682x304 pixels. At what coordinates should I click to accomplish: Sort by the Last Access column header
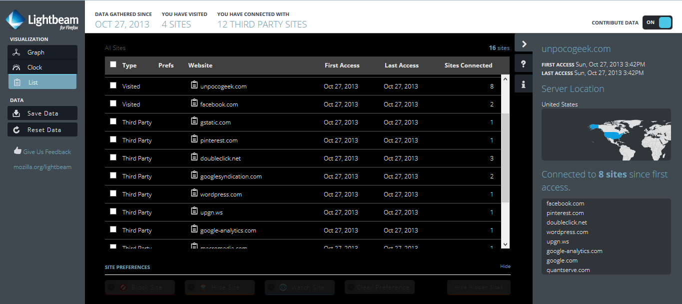tap(402, 65)
